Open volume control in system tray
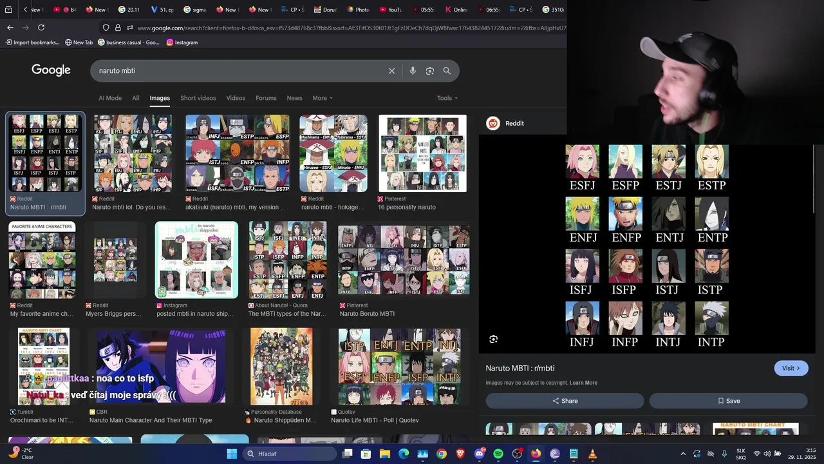Viewport: 824px width, 464px height. [767, 454]
